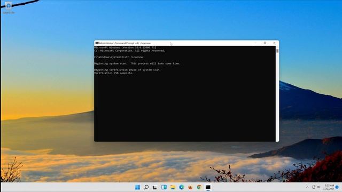The height and width of the screenshot is (192, 342).
Task: Close the Command Prompt window
Action: coord(274,43)
